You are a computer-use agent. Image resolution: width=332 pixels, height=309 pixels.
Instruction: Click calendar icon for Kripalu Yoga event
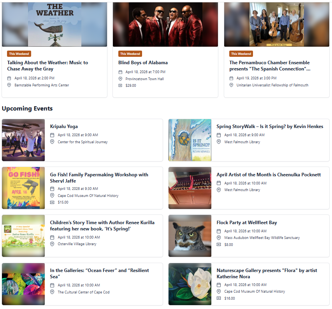click(x=52, y=135)
